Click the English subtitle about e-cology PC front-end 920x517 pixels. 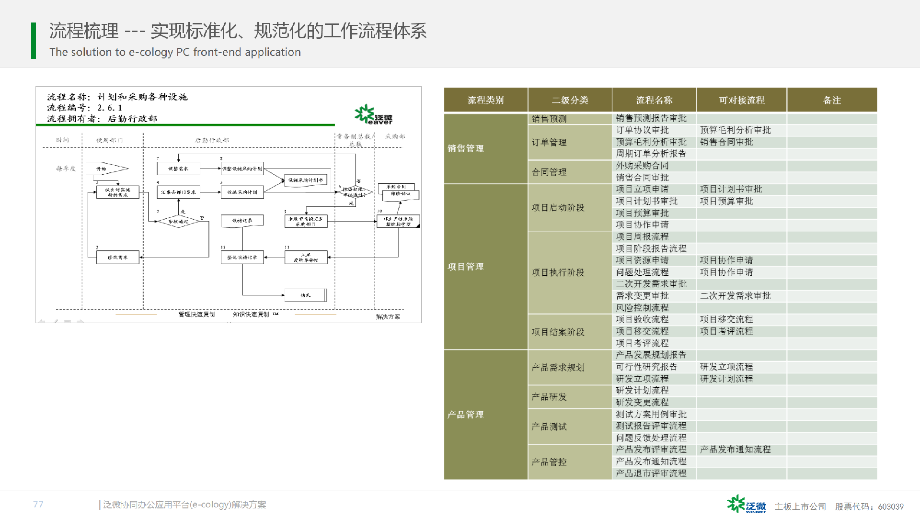[175, 52]
